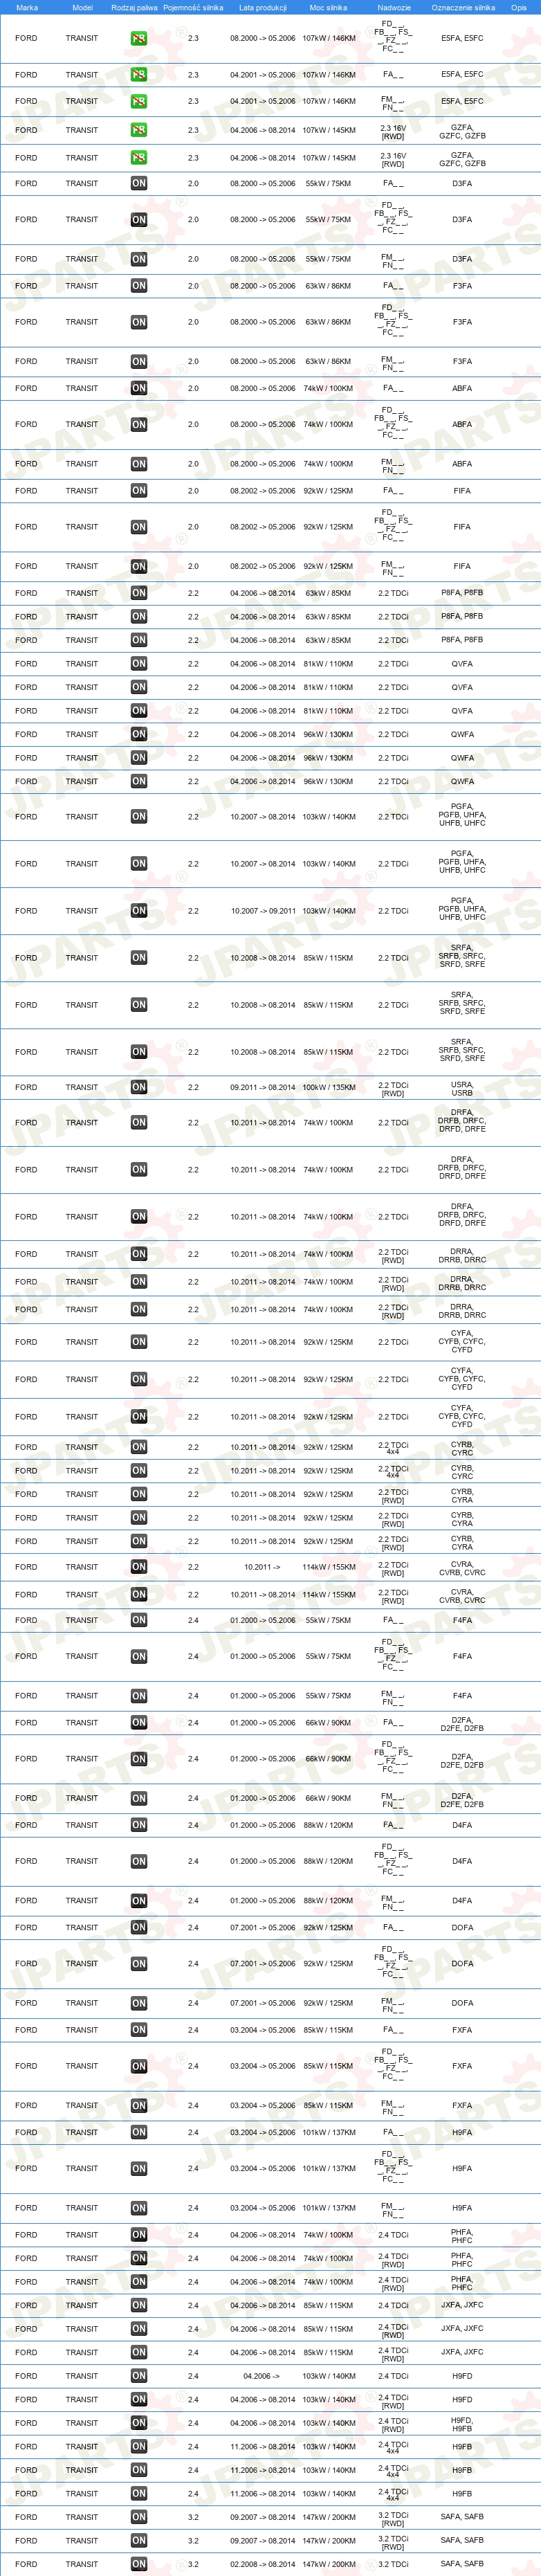Click diesel ON icon in FM__ F3FA row
This screenshot has height=2576, width=541.
point(139,361)
